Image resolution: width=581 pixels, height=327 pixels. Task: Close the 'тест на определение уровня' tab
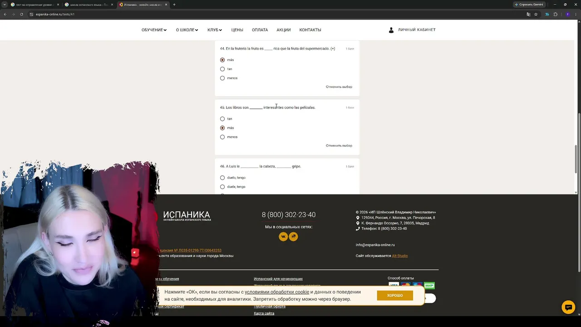(58, 5)
